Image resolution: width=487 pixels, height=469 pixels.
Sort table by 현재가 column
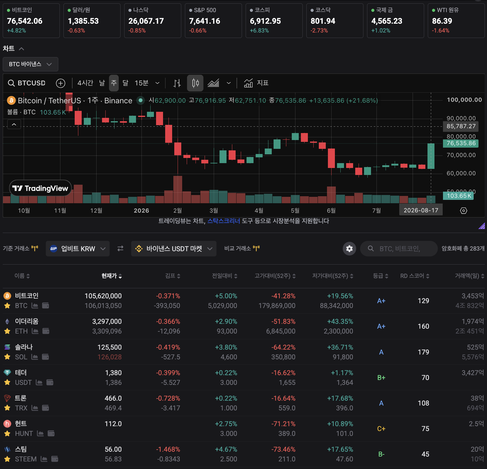(112, 276)
